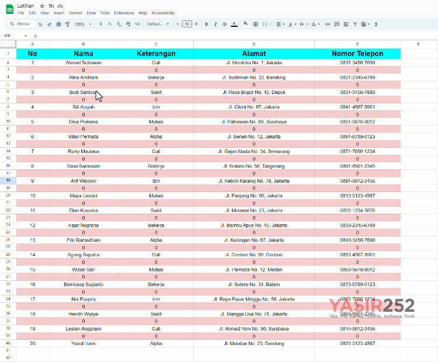
Task: Select column D header
Action: pyautogui.click(x=254, y=44)
